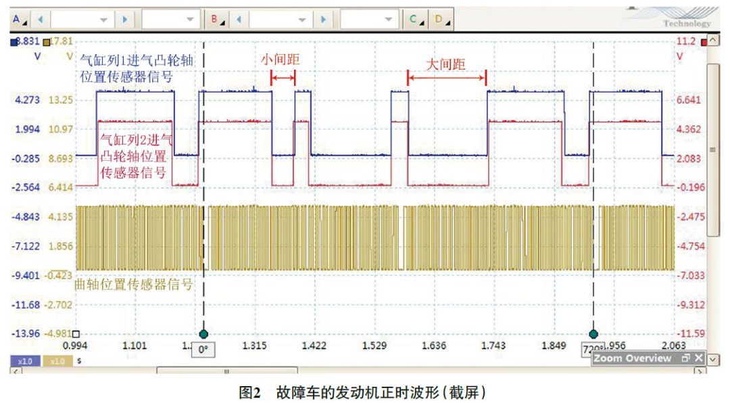The image size is (730, 403).
Task: Click time axis value 1.636
Action: tap(434, 346)
